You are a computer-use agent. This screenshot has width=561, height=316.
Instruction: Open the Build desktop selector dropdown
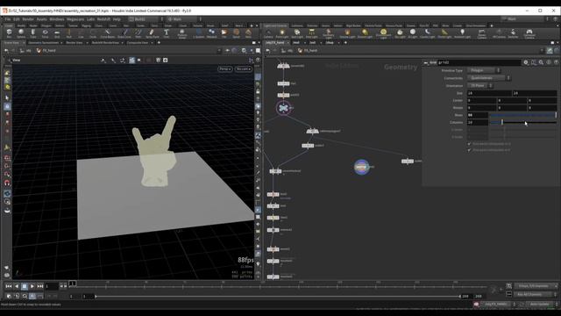click(146, 19)
